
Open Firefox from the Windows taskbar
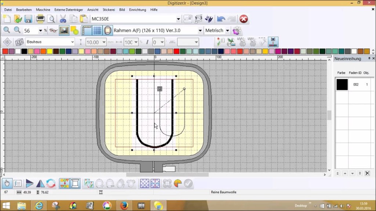pyautogui.click(x=124, y=206)
